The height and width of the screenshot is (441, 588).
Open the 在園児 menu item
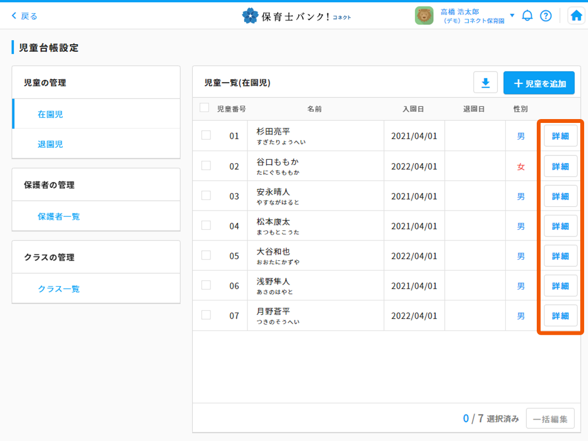click(x=50, y=114)
